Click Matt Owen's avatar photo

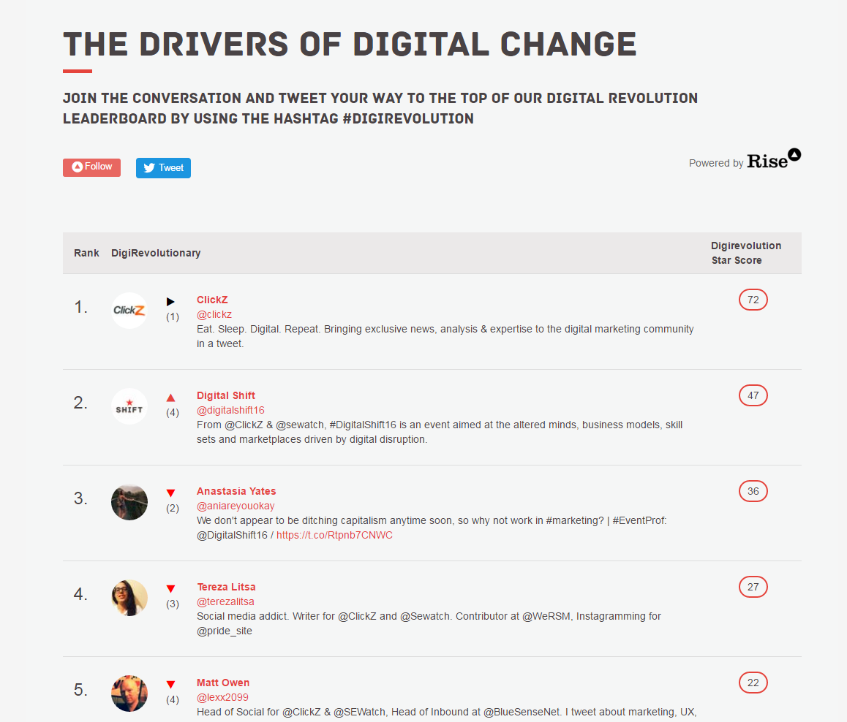point(129,693)
